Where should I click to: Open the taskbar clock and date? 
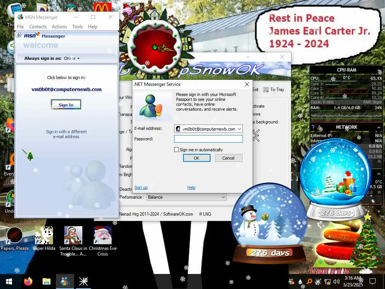click(x=353, y=281)
